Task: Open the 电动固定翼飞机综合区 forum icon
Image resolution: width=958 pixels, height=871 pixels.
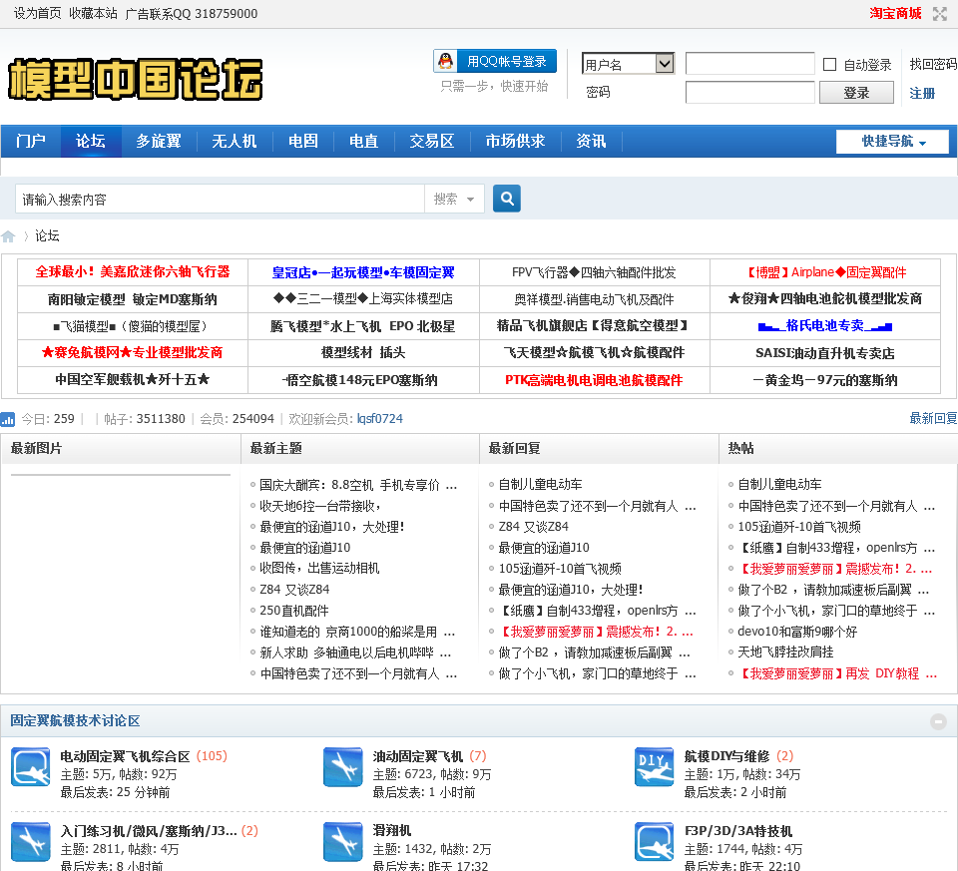Action: point(31,767)
